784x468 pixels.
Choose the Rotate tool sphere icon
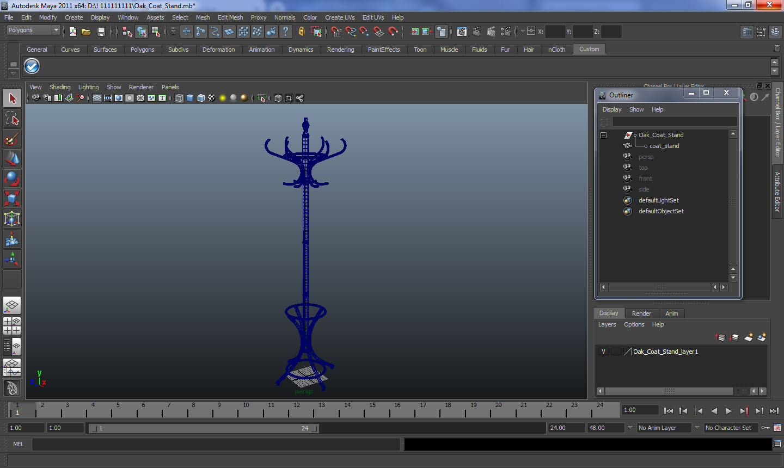[x=12, y=178]
